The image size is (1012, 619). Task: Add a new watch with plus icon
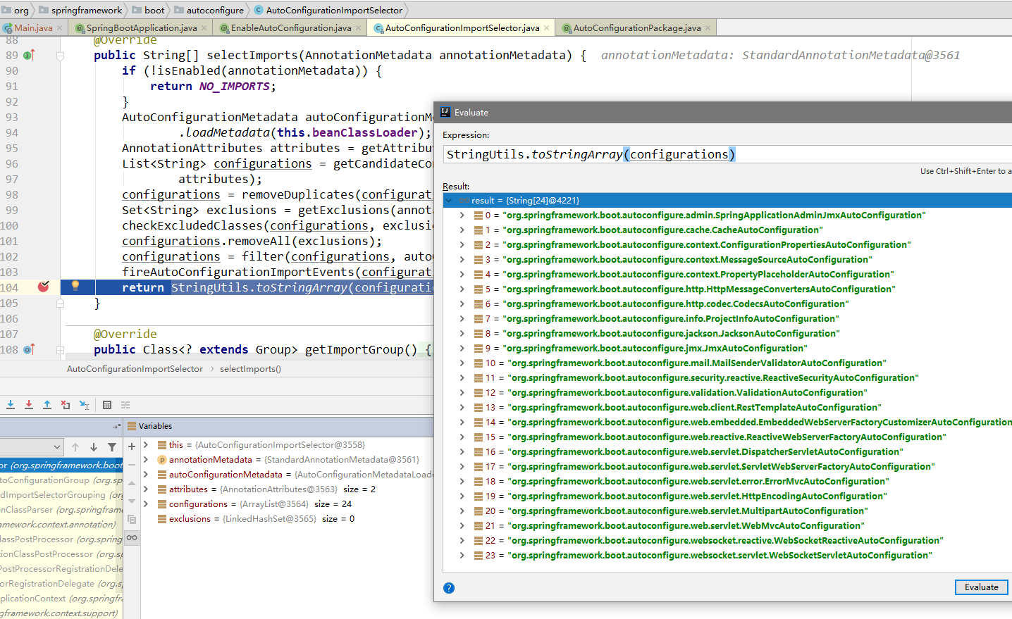click(x=132, y=446)
